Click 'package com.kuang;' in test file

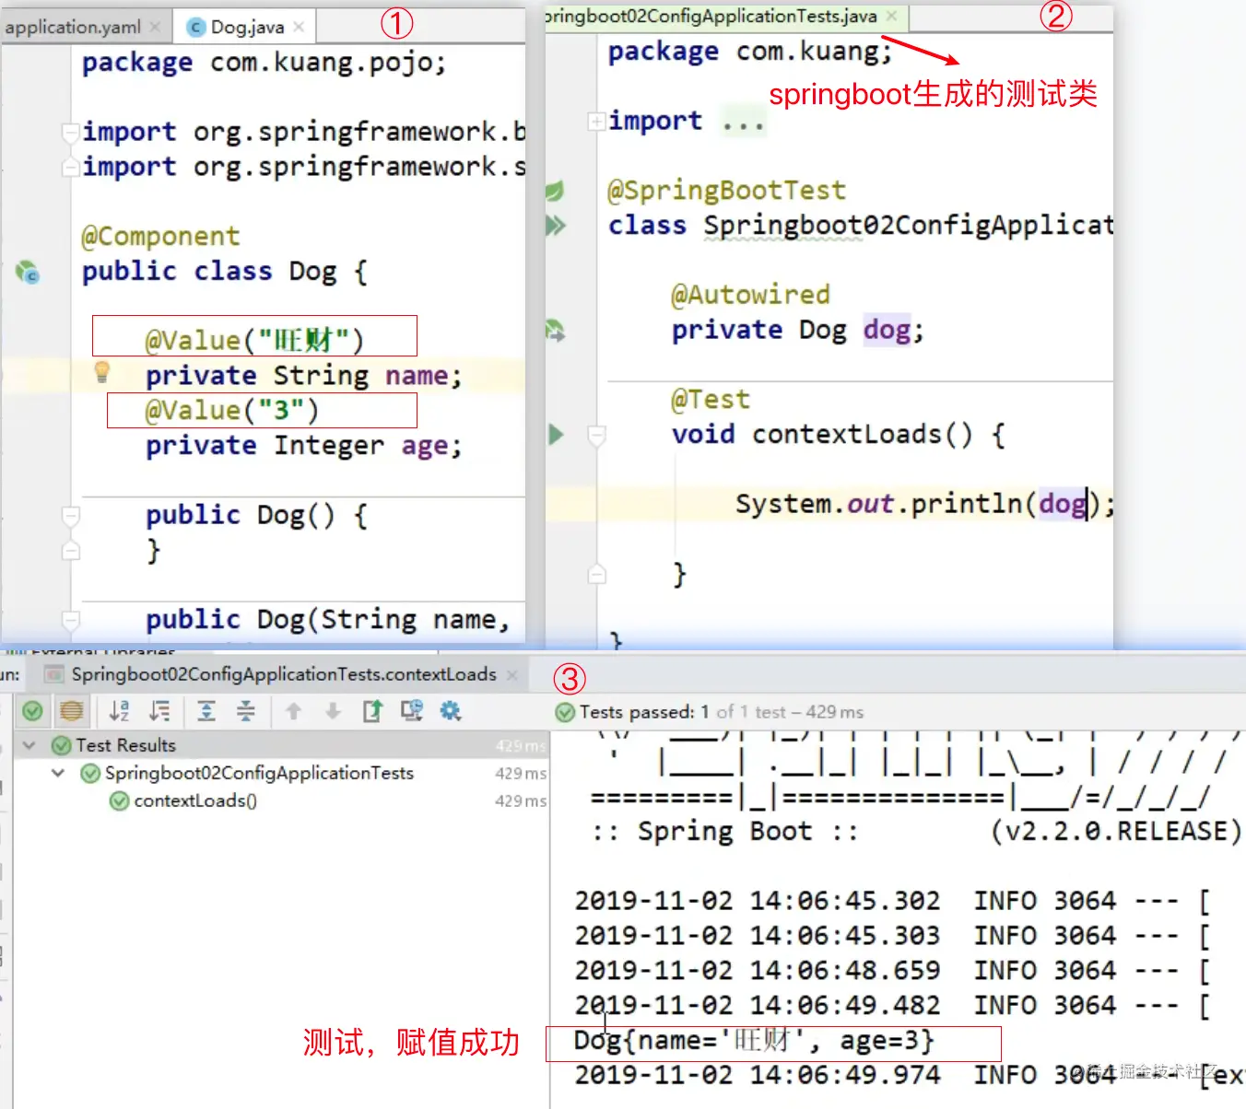pyautogui.click(x=750, y=52)
